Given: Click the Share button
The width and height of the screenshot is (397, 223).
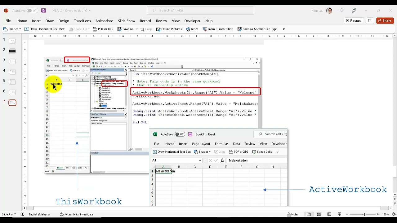Looking at the screenshot, I should coord(385,21).
